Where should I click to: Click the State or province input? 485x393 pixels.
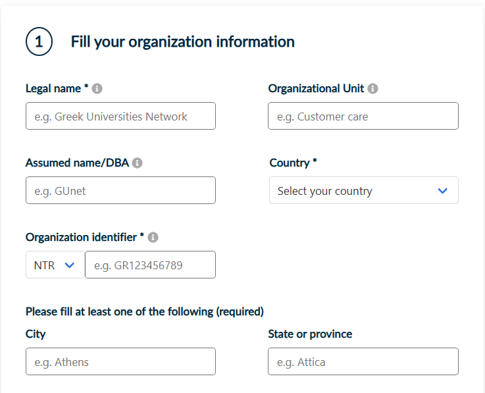(x=363, y=362)
